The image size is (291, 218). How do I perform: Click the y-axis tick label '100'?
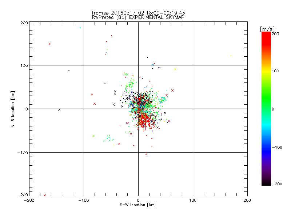click(x=24, y=65)
